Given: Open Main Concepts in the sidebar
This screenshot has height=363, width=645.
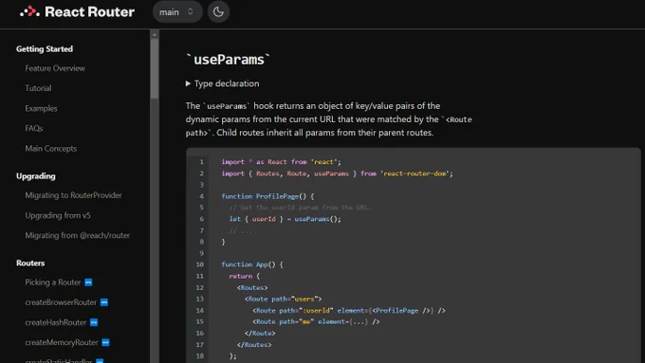Looking at the screenshot, I should tap(51, 149).
